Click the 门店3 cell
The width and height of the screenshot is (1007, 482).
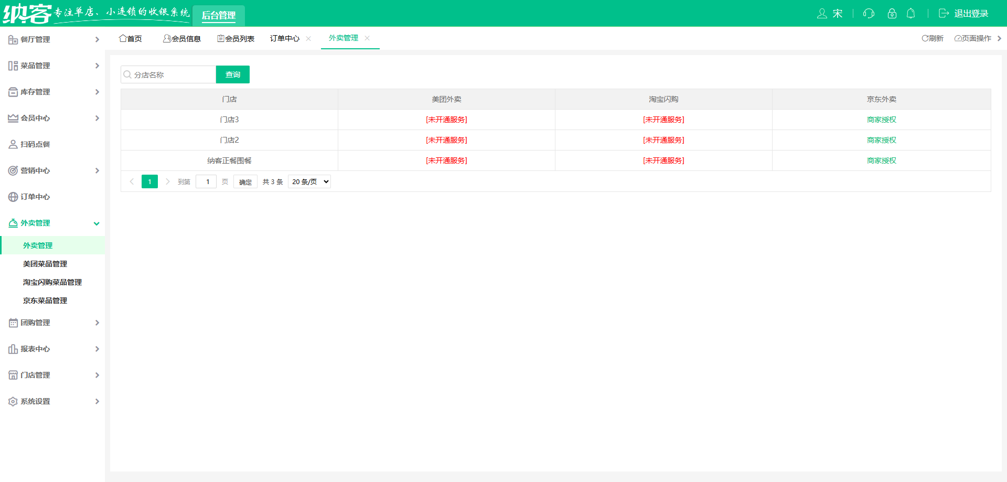[229, 120]
